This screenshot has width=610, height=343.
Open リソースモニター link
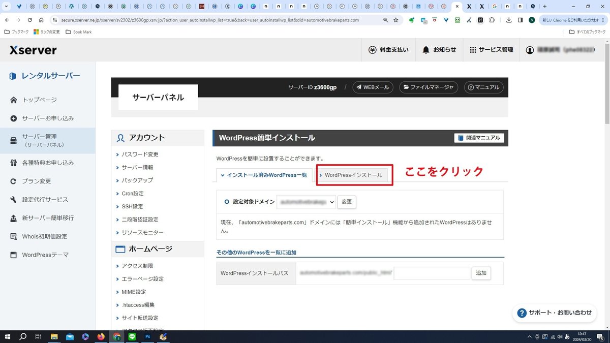click(x=142, y=233)
